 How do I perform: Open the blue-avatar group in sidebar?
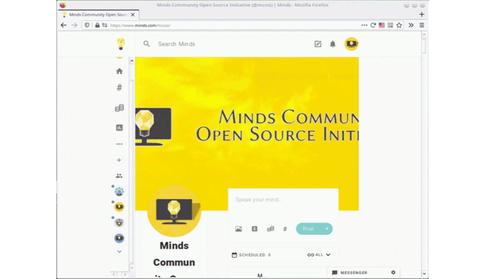tap(119, 238)
